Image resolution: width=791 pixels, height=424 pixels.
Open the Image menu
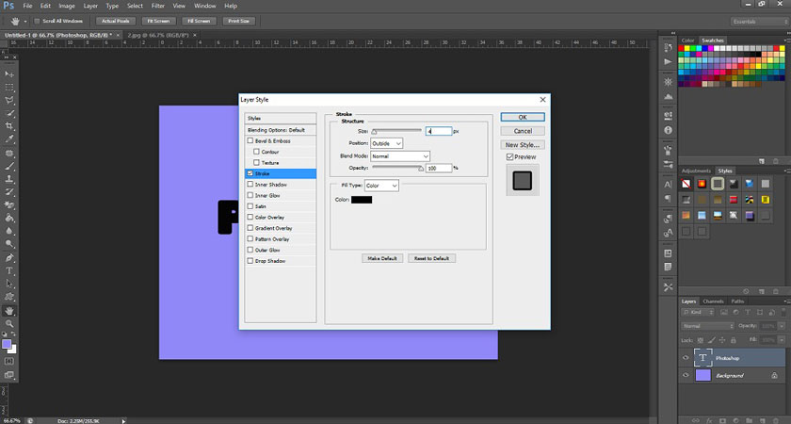click(x=67, y=6)
